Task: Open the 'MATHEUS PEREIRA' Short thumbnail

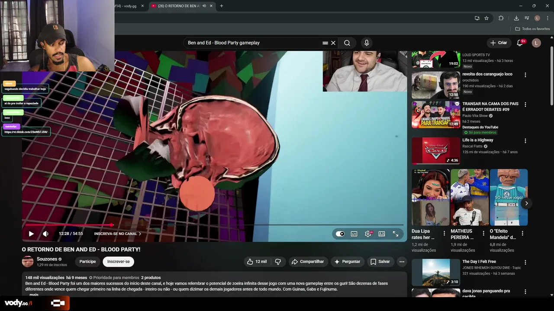Action: click(470, 197)
